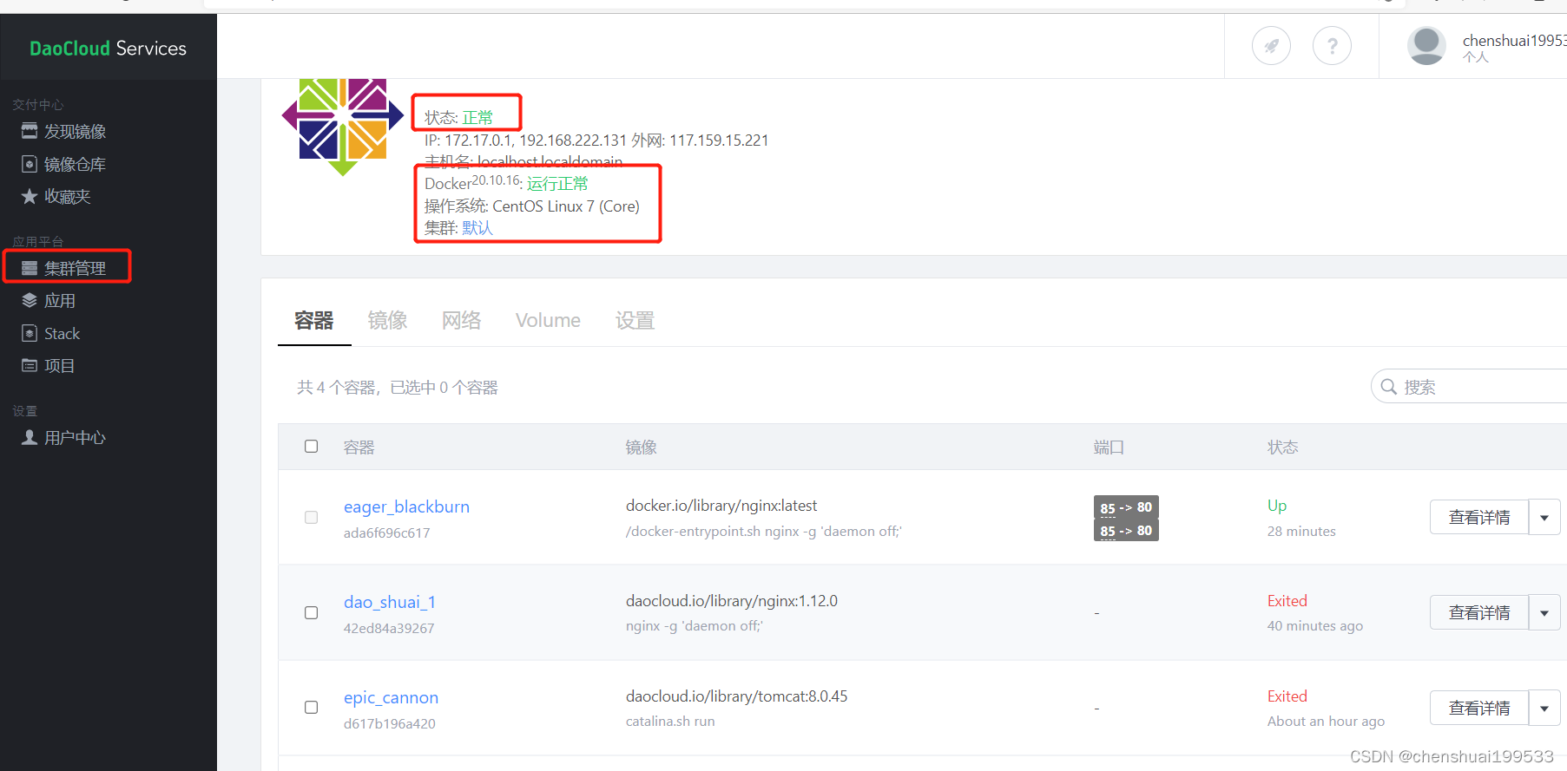This screenshot has height=771, width=1567.
Task: Click Docker status 运行正常 text
Action: click(557, 184)
